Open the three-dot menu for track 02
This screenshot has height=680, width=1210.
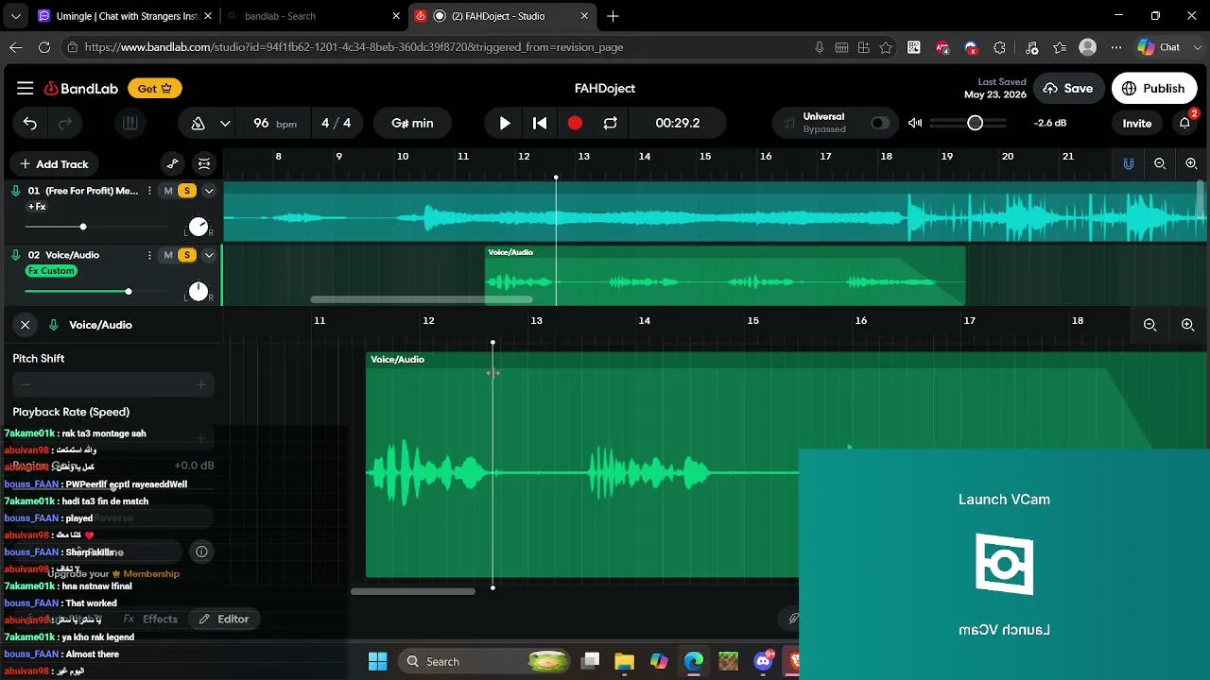tap(149, 255)
